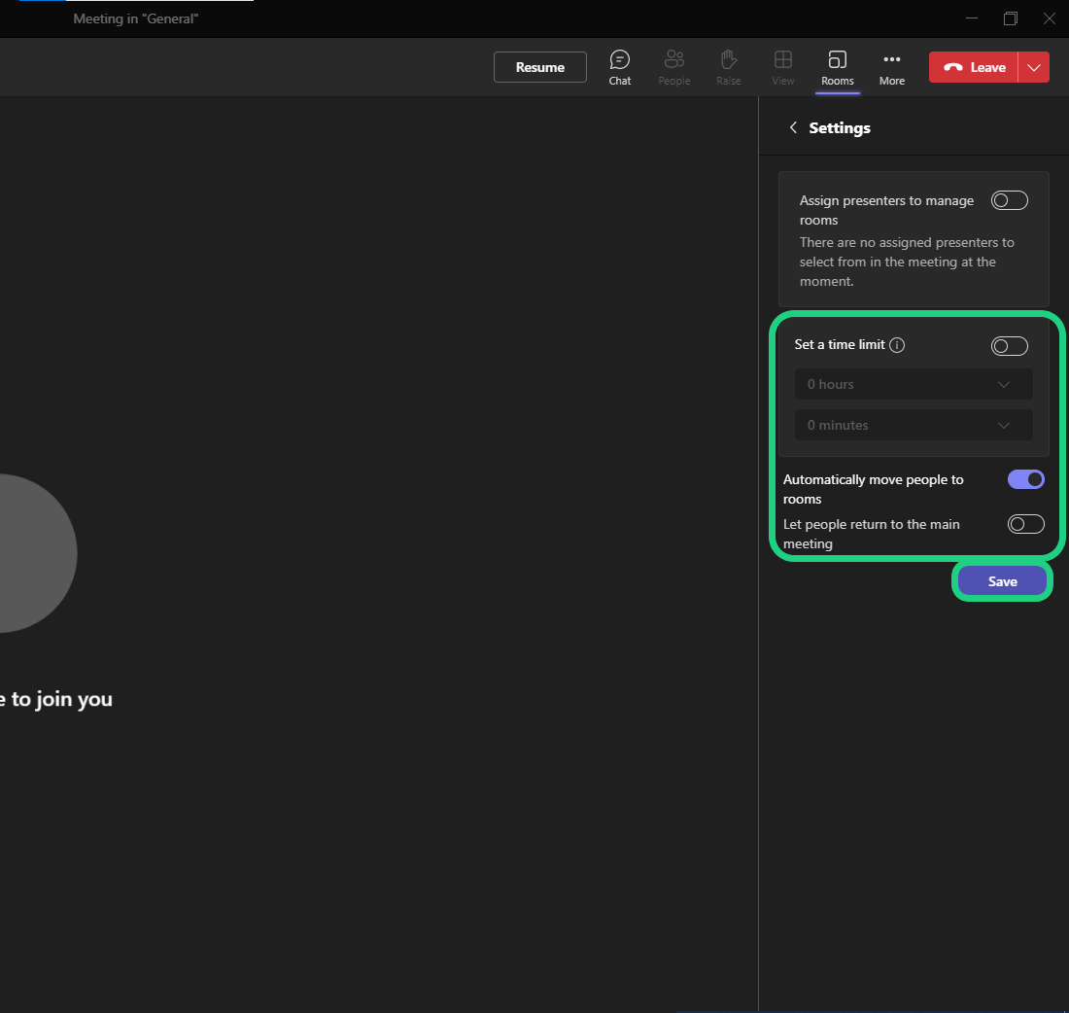Enable Assign presenters to manage rooms
1069x1013 pixels.
click(1009, 201)
